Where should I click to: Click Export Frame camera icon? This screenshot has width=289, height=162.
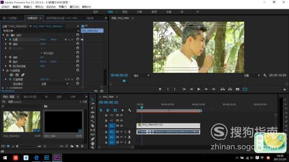(237, 89)
